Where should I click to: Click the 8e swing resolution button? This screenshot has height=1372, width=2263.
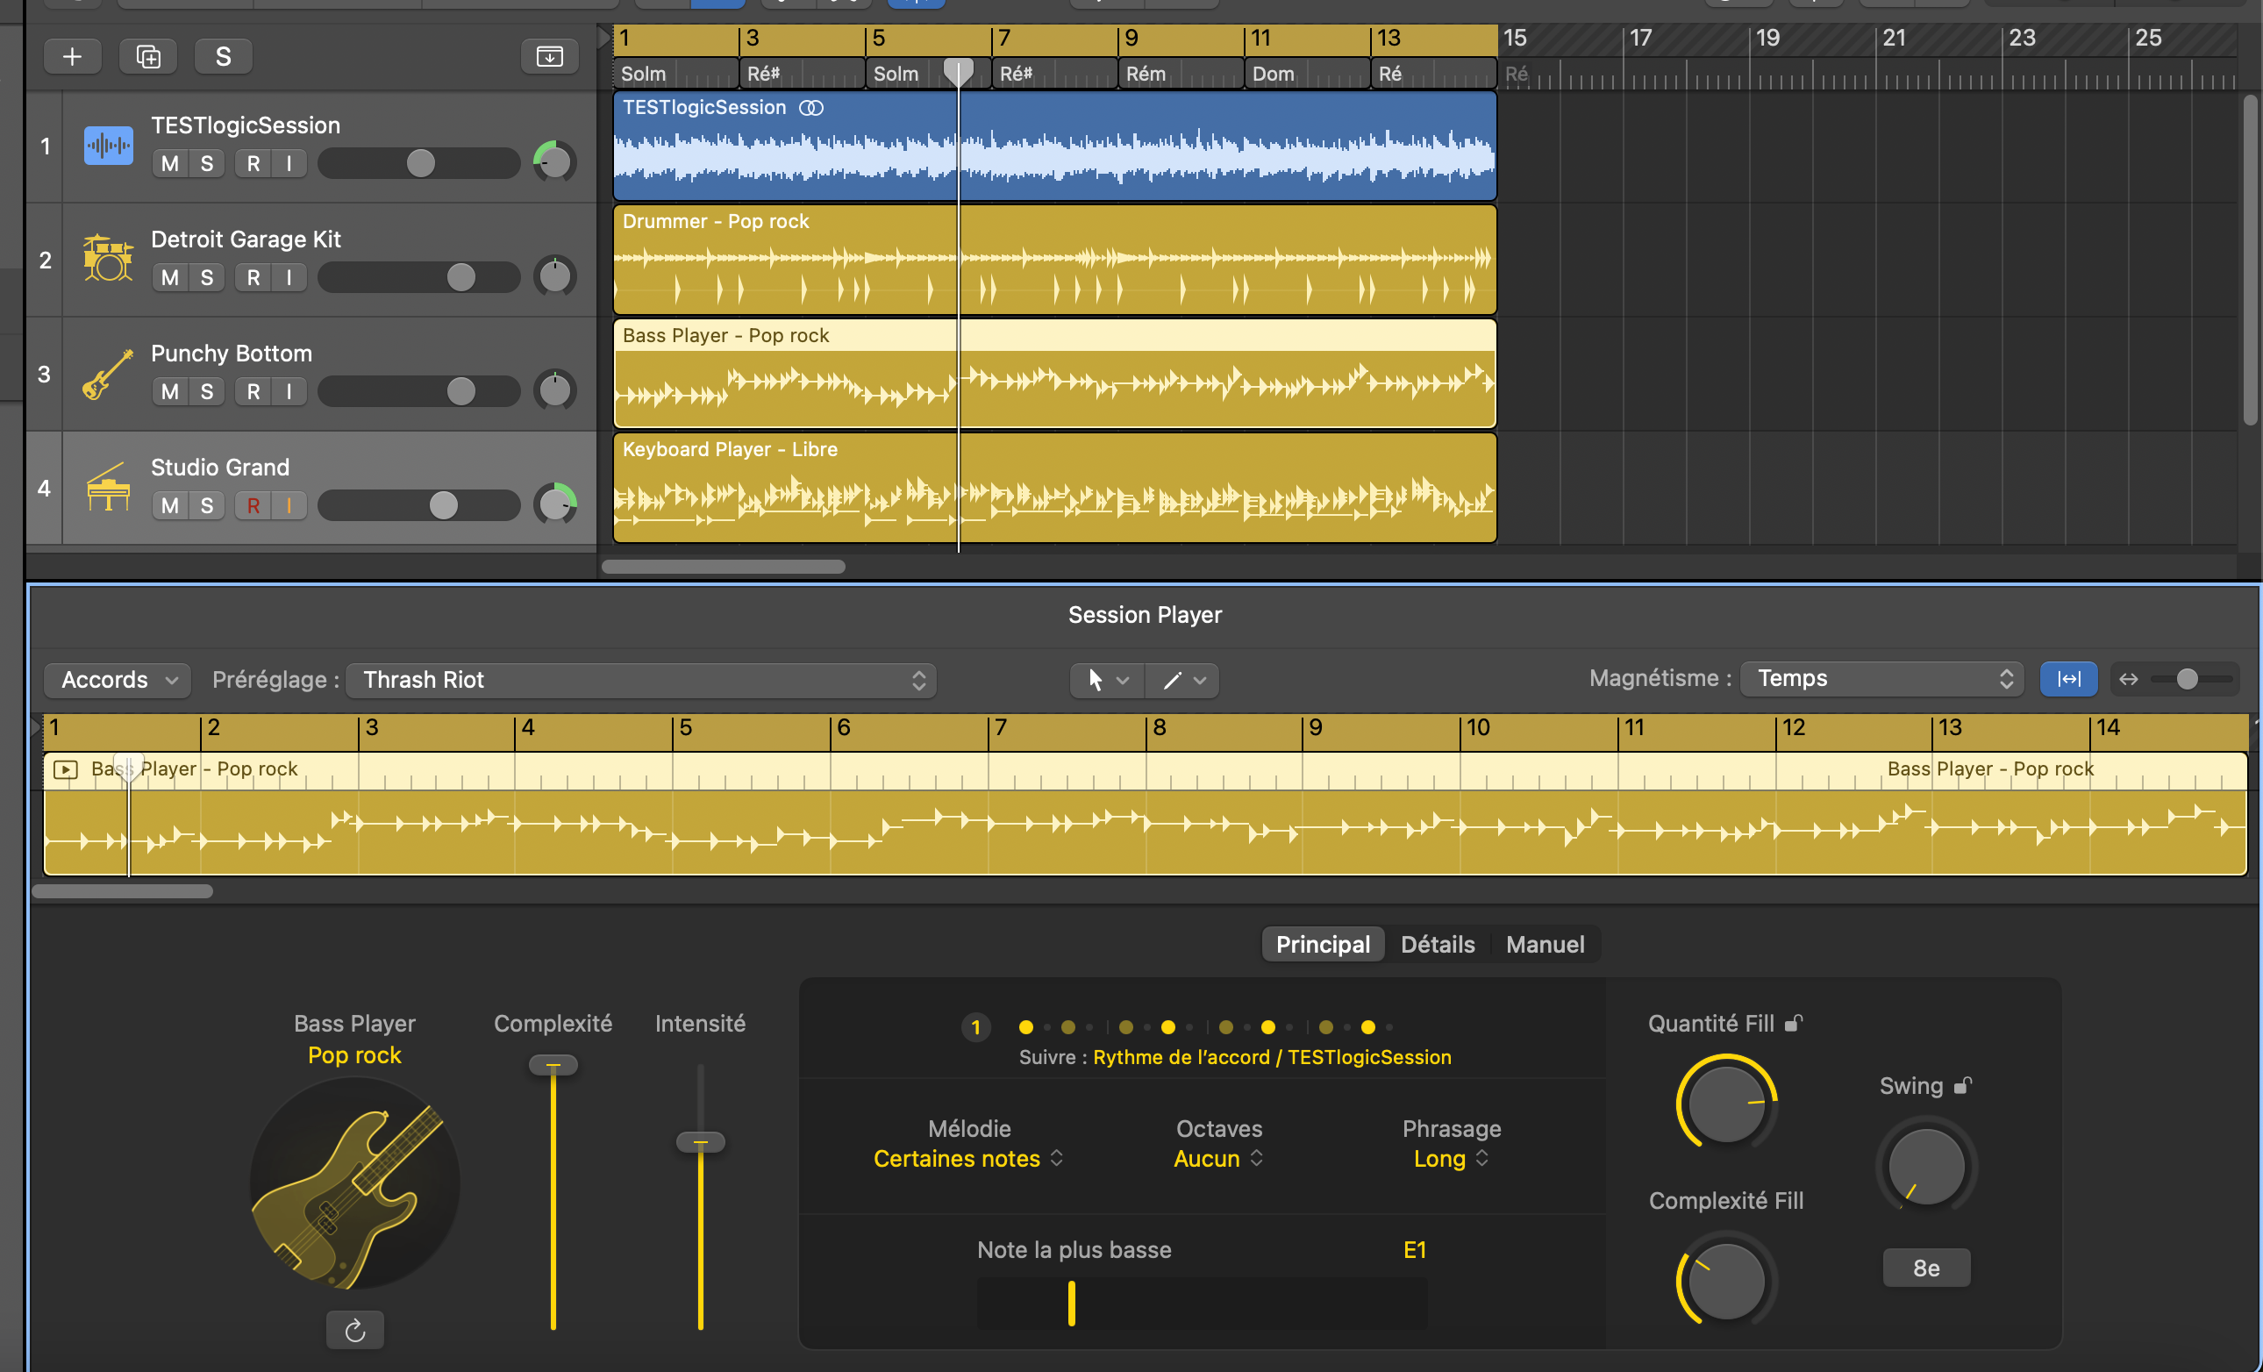coord(1925,1268)
